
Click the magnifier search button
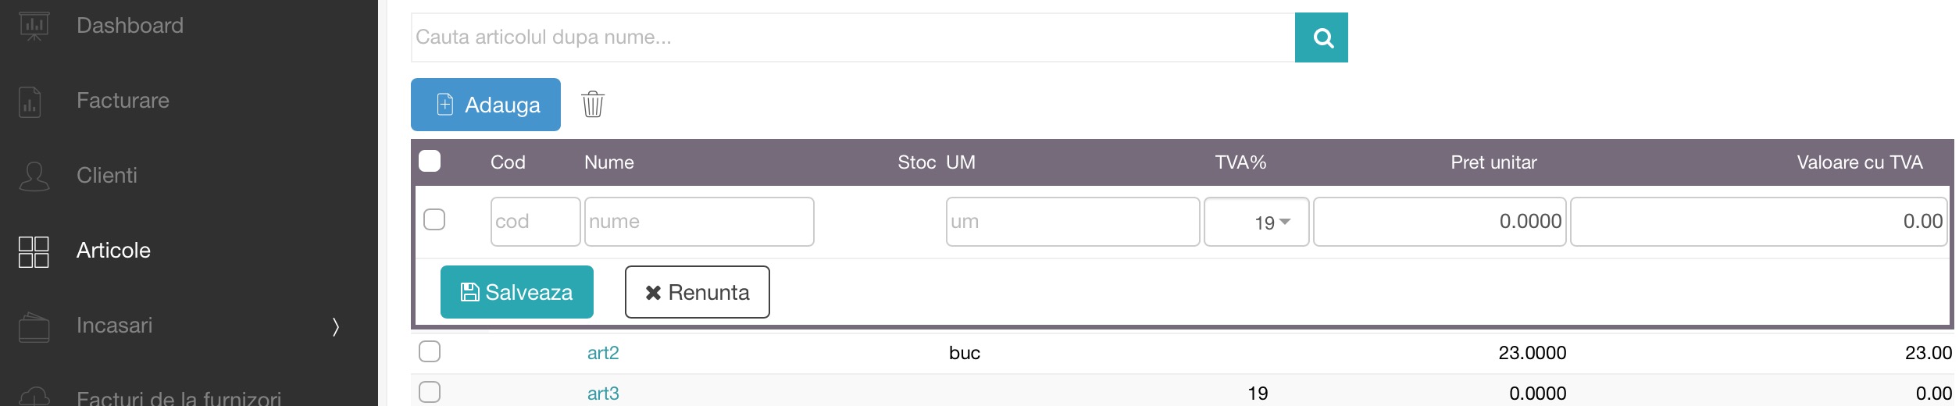pyautogui.click(x=1321, y=37)
